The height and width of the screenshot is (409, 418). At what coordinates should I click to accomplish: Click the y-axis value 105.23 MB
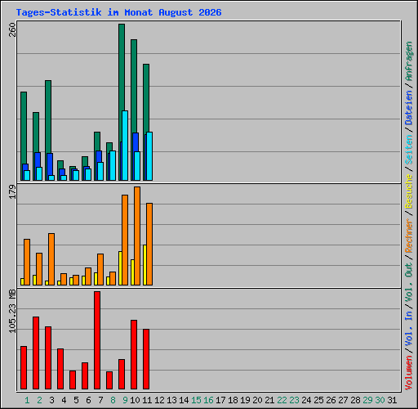click(x=12, y=311)
